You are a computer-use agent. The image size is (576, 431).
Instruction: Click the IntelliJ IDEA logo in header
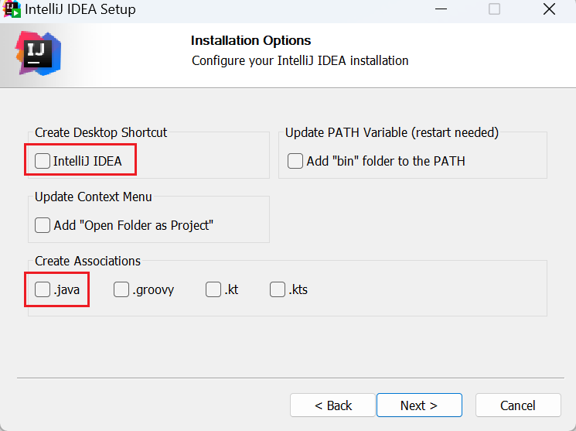[x=37, y=53]
